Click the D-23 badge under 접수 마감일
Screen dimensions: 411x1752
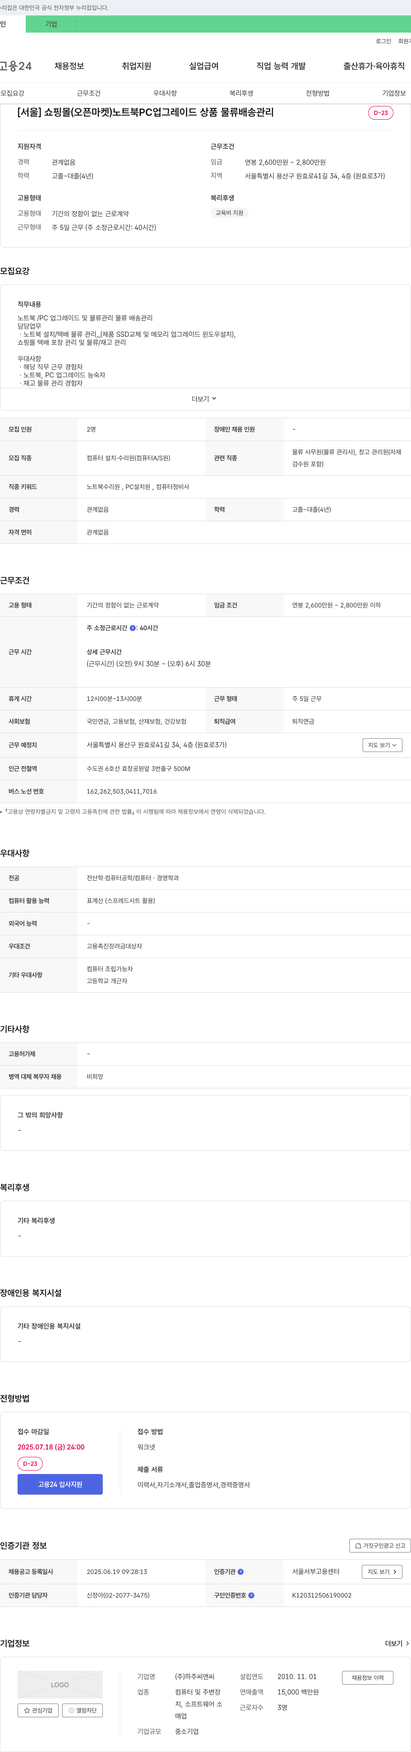pos(30,1463)
